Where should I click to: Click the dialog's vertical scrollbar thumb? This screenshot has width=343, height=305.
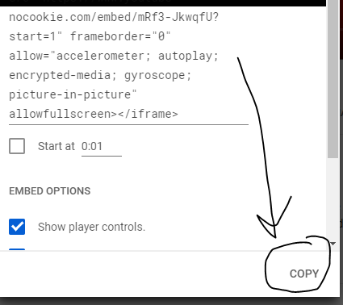333,79
